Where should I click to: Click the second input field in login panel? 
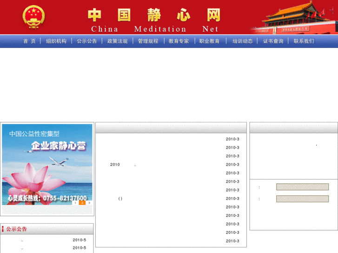tap(302, 199)
